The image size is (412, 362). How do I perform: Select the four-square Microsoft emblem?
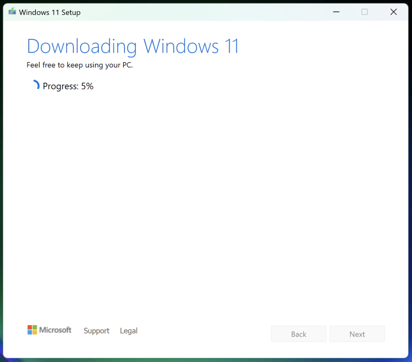point(32,330)
